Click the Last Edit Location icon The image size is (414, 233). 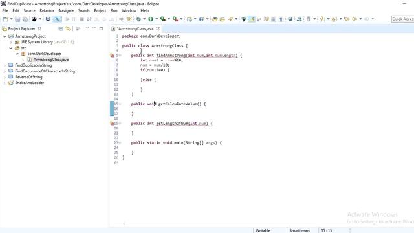point(347,19)
